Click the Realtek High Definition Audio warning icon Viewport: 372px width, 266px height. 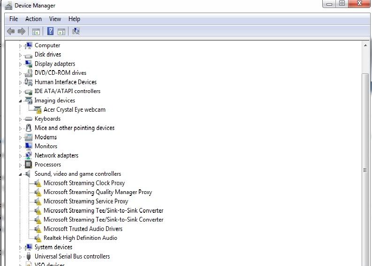click(38, 238)
